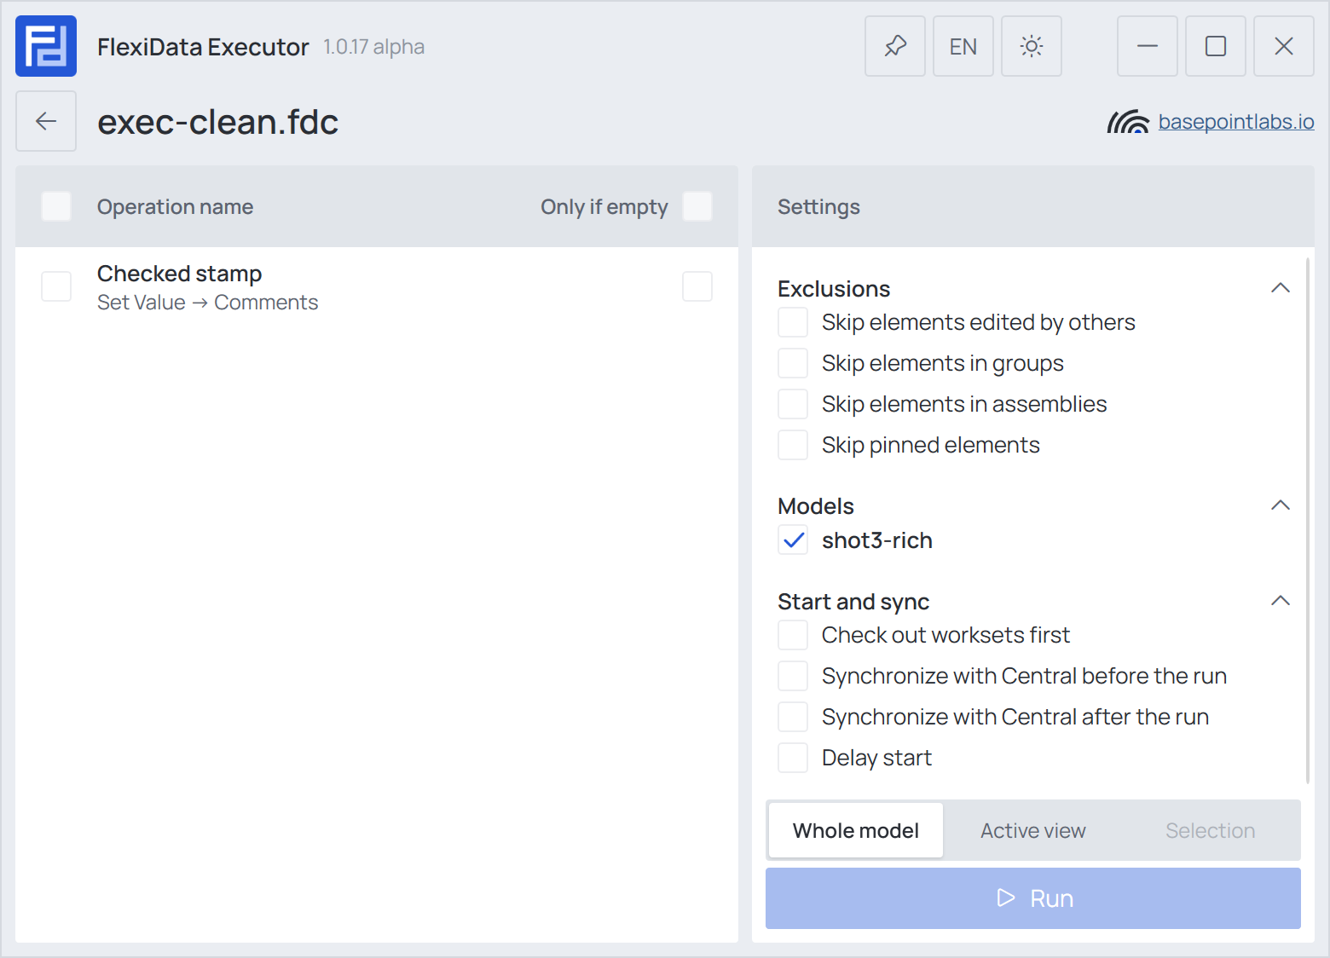This screenshot has height=958, width=1330.
Task: Open the basepointlabs.io link
Action: (x=1236, y=122)
